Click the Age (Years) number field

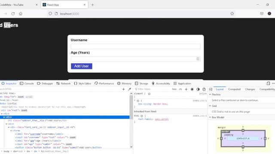(x=136, y=59)
